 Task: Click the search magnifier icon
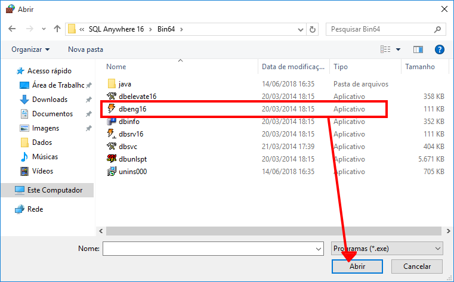[x=438, y=29]
